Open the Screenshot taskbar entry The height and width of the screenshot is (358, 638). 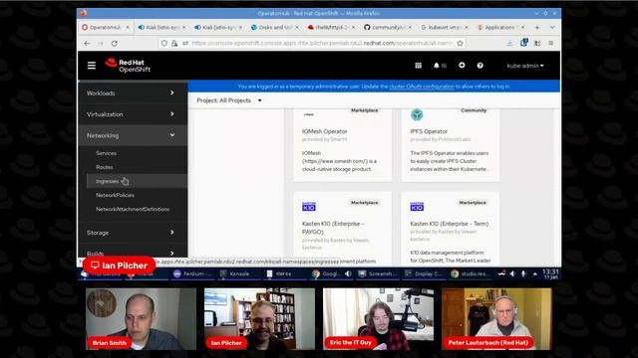point(377,274)
